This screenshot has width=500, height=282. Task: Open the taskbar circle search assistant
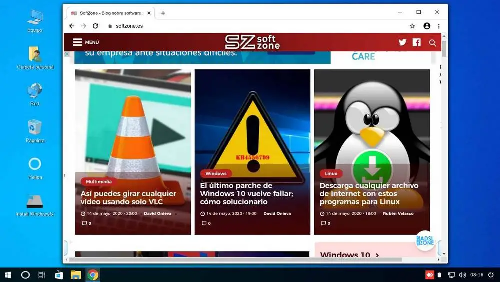25,275
